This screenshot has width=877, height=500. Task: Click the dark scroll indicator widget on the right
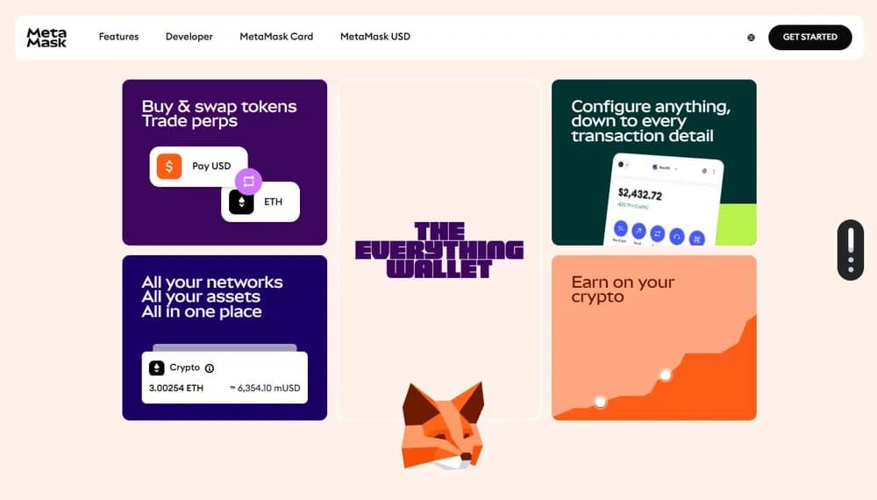point(851,250)
